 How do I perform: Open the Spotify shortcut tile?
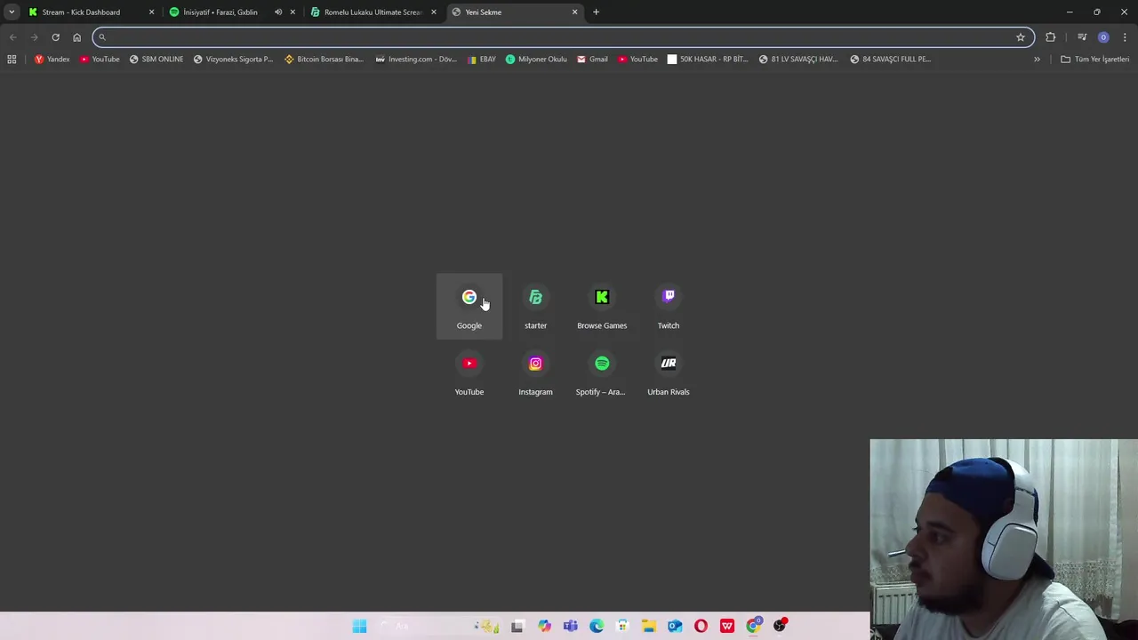point(602,373)
